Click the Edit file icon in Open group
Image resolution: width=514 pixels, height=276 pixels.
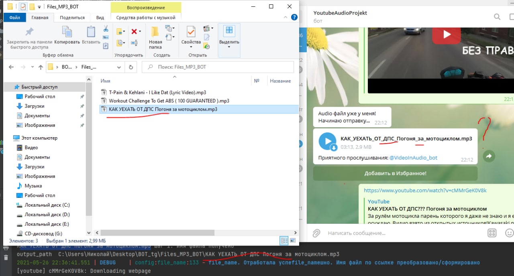(207, 37)
